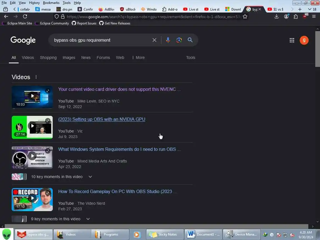Image resolution: width=320 pixels, height=240 pixels.
Task: Open a new browser tab
Action: coord(300,9)
